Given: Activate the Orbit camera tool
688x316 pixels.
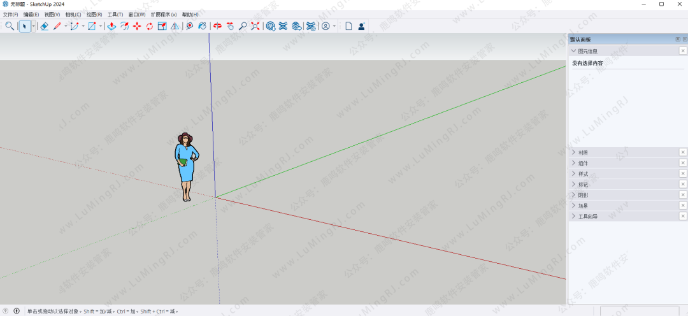Looking at the screenshot, I should pos(217,26).
